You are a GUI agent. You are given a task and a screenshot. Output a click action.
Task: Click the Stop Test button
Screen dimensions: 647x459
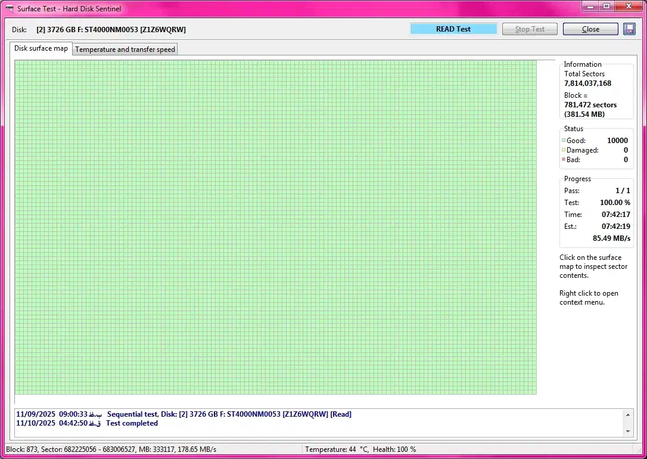point(530,29)
